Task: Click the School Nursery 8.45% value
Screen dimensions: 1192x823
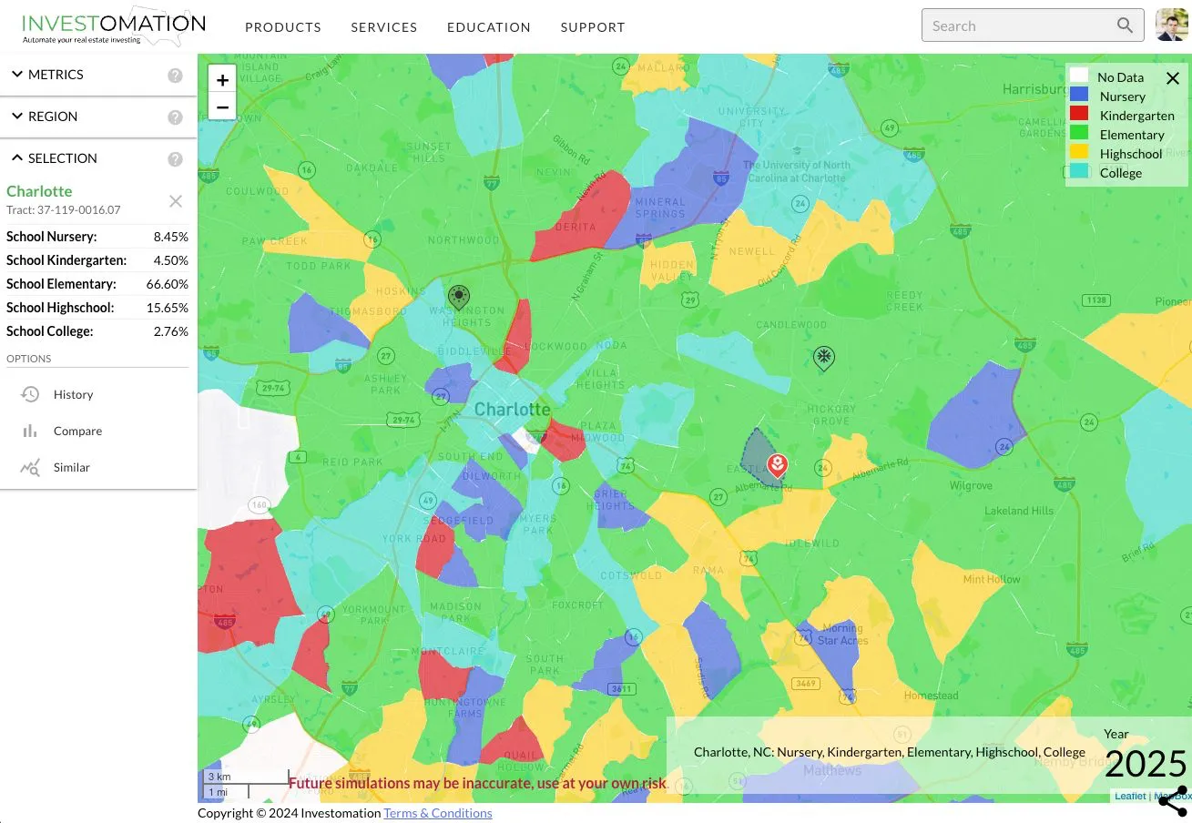Action: pyautogui.click(x=170, y=237)
